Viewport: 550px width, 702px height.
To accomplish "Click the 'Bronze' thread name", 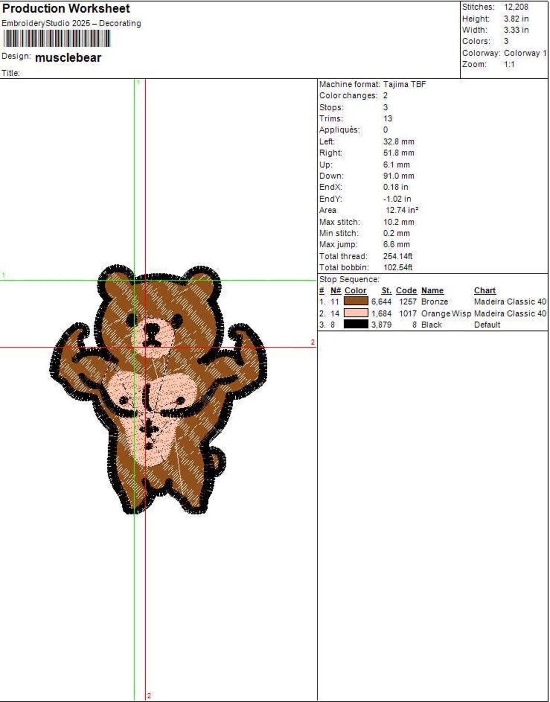I will pos(435,302).
